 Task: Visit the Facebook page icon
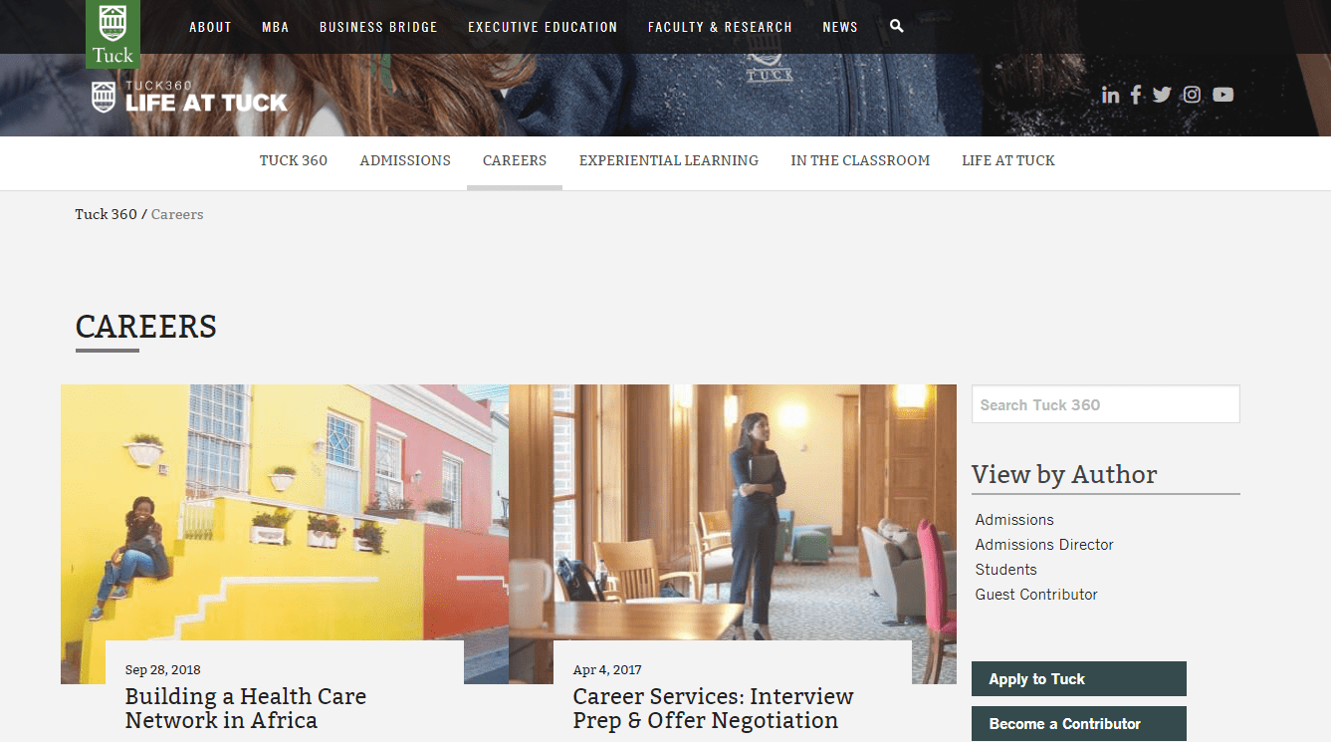click(x=1136, y=95)
